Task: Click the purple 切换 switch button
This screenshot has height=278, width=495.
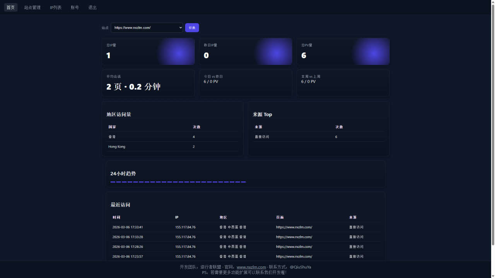Action: [x=192, y=27]
